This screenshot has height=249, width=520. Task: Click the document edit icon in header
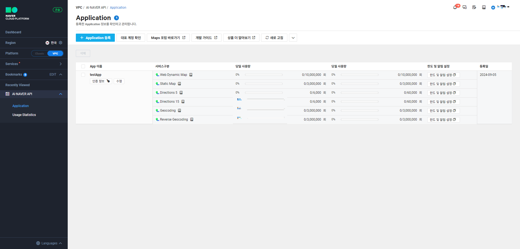tap(474, 7)
